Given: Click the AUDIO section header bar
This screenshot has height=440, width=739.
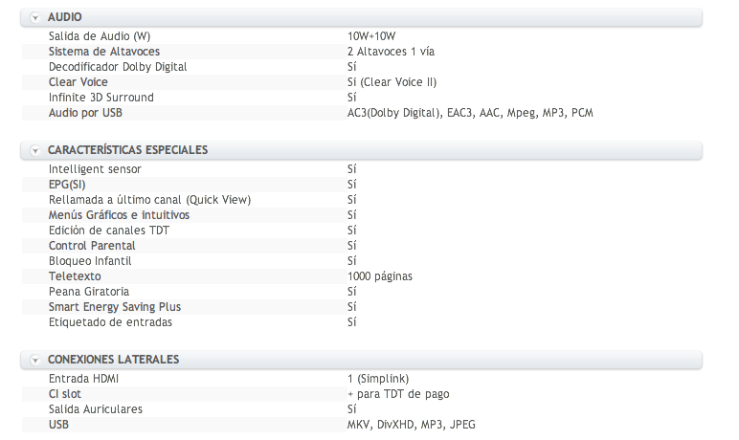Looking at the screenshot, I should click(362, 17).
